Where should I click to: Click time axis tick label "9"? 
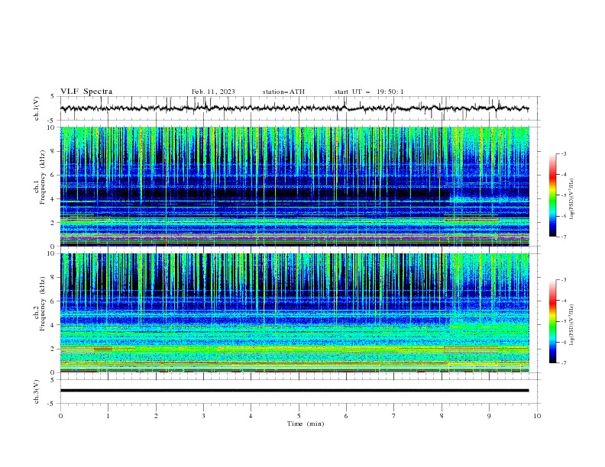coord(489,416)
